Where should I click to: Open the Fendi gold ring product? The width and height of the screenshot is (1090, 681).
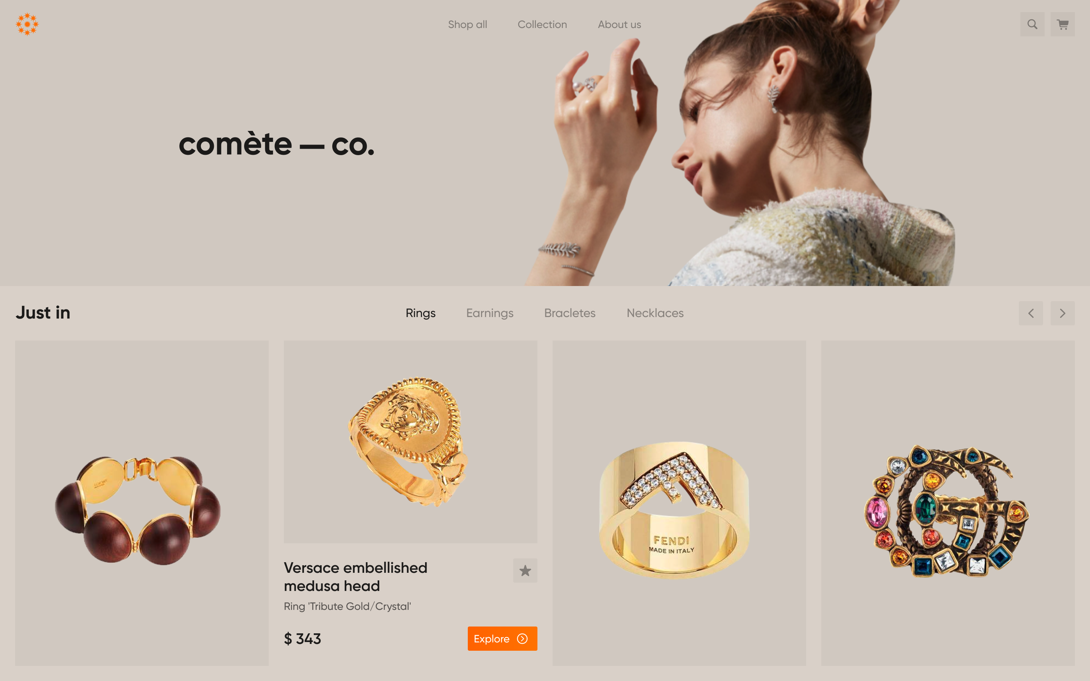click(x=679, y=503)
